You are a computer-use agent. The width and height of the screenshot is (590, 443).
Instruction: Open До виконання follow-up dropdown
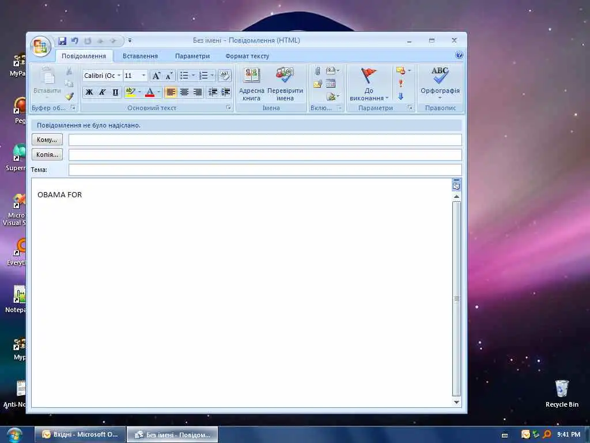click(369, 84)
